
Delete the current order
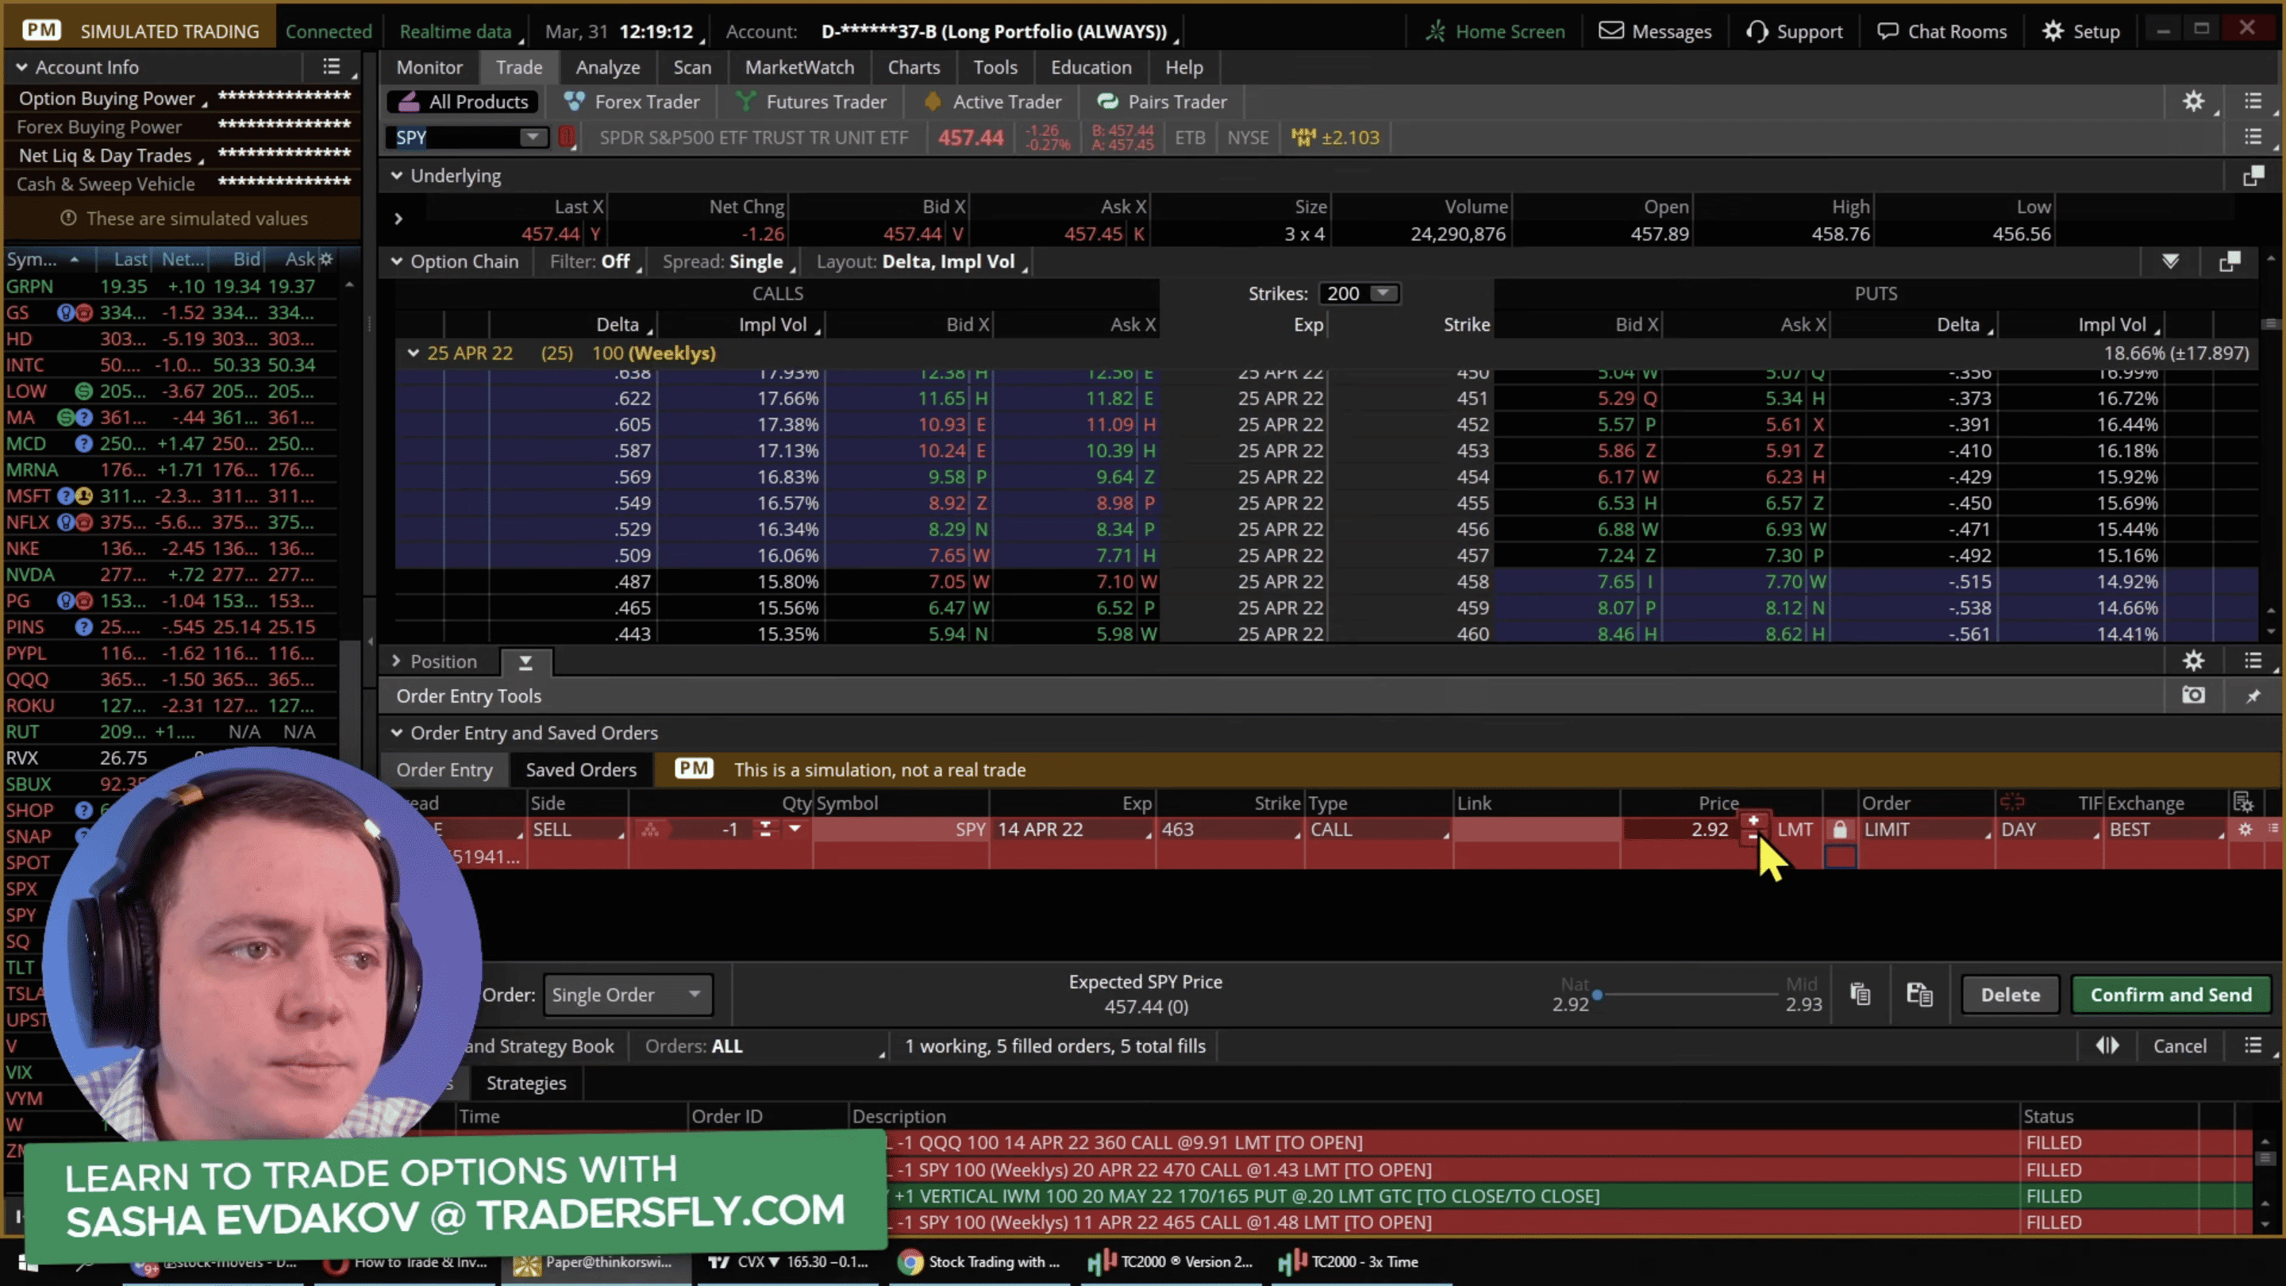coord(2010,995)
